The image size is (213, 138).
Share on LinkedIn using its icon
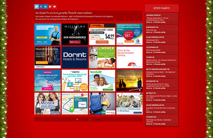45,7
